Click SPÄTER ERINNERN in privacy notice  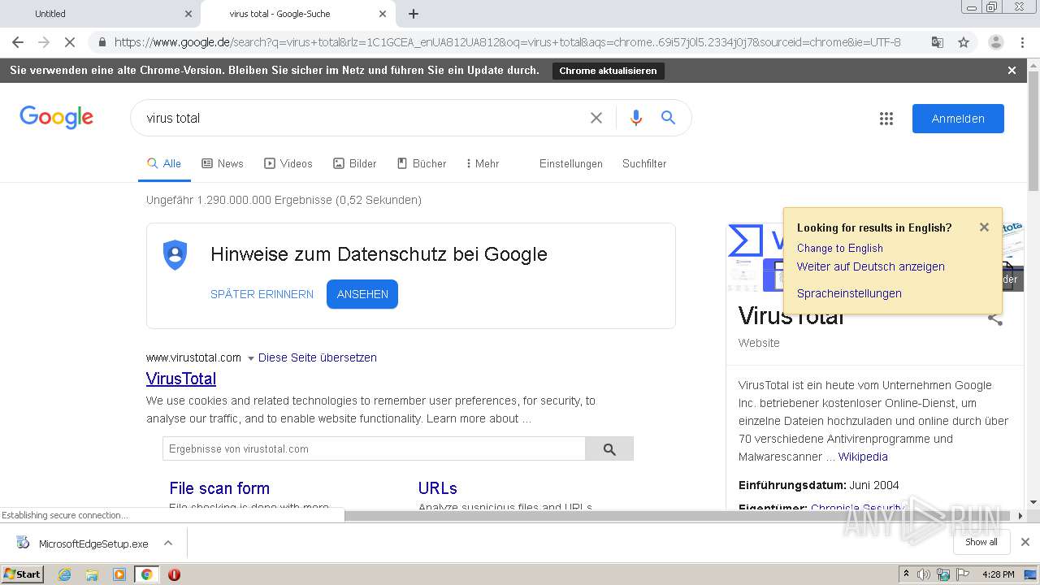262,294
